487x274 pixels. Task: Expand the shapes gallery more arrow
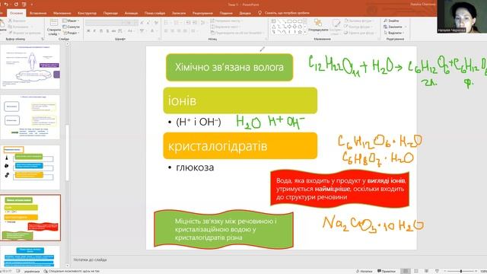click(305, 32)
